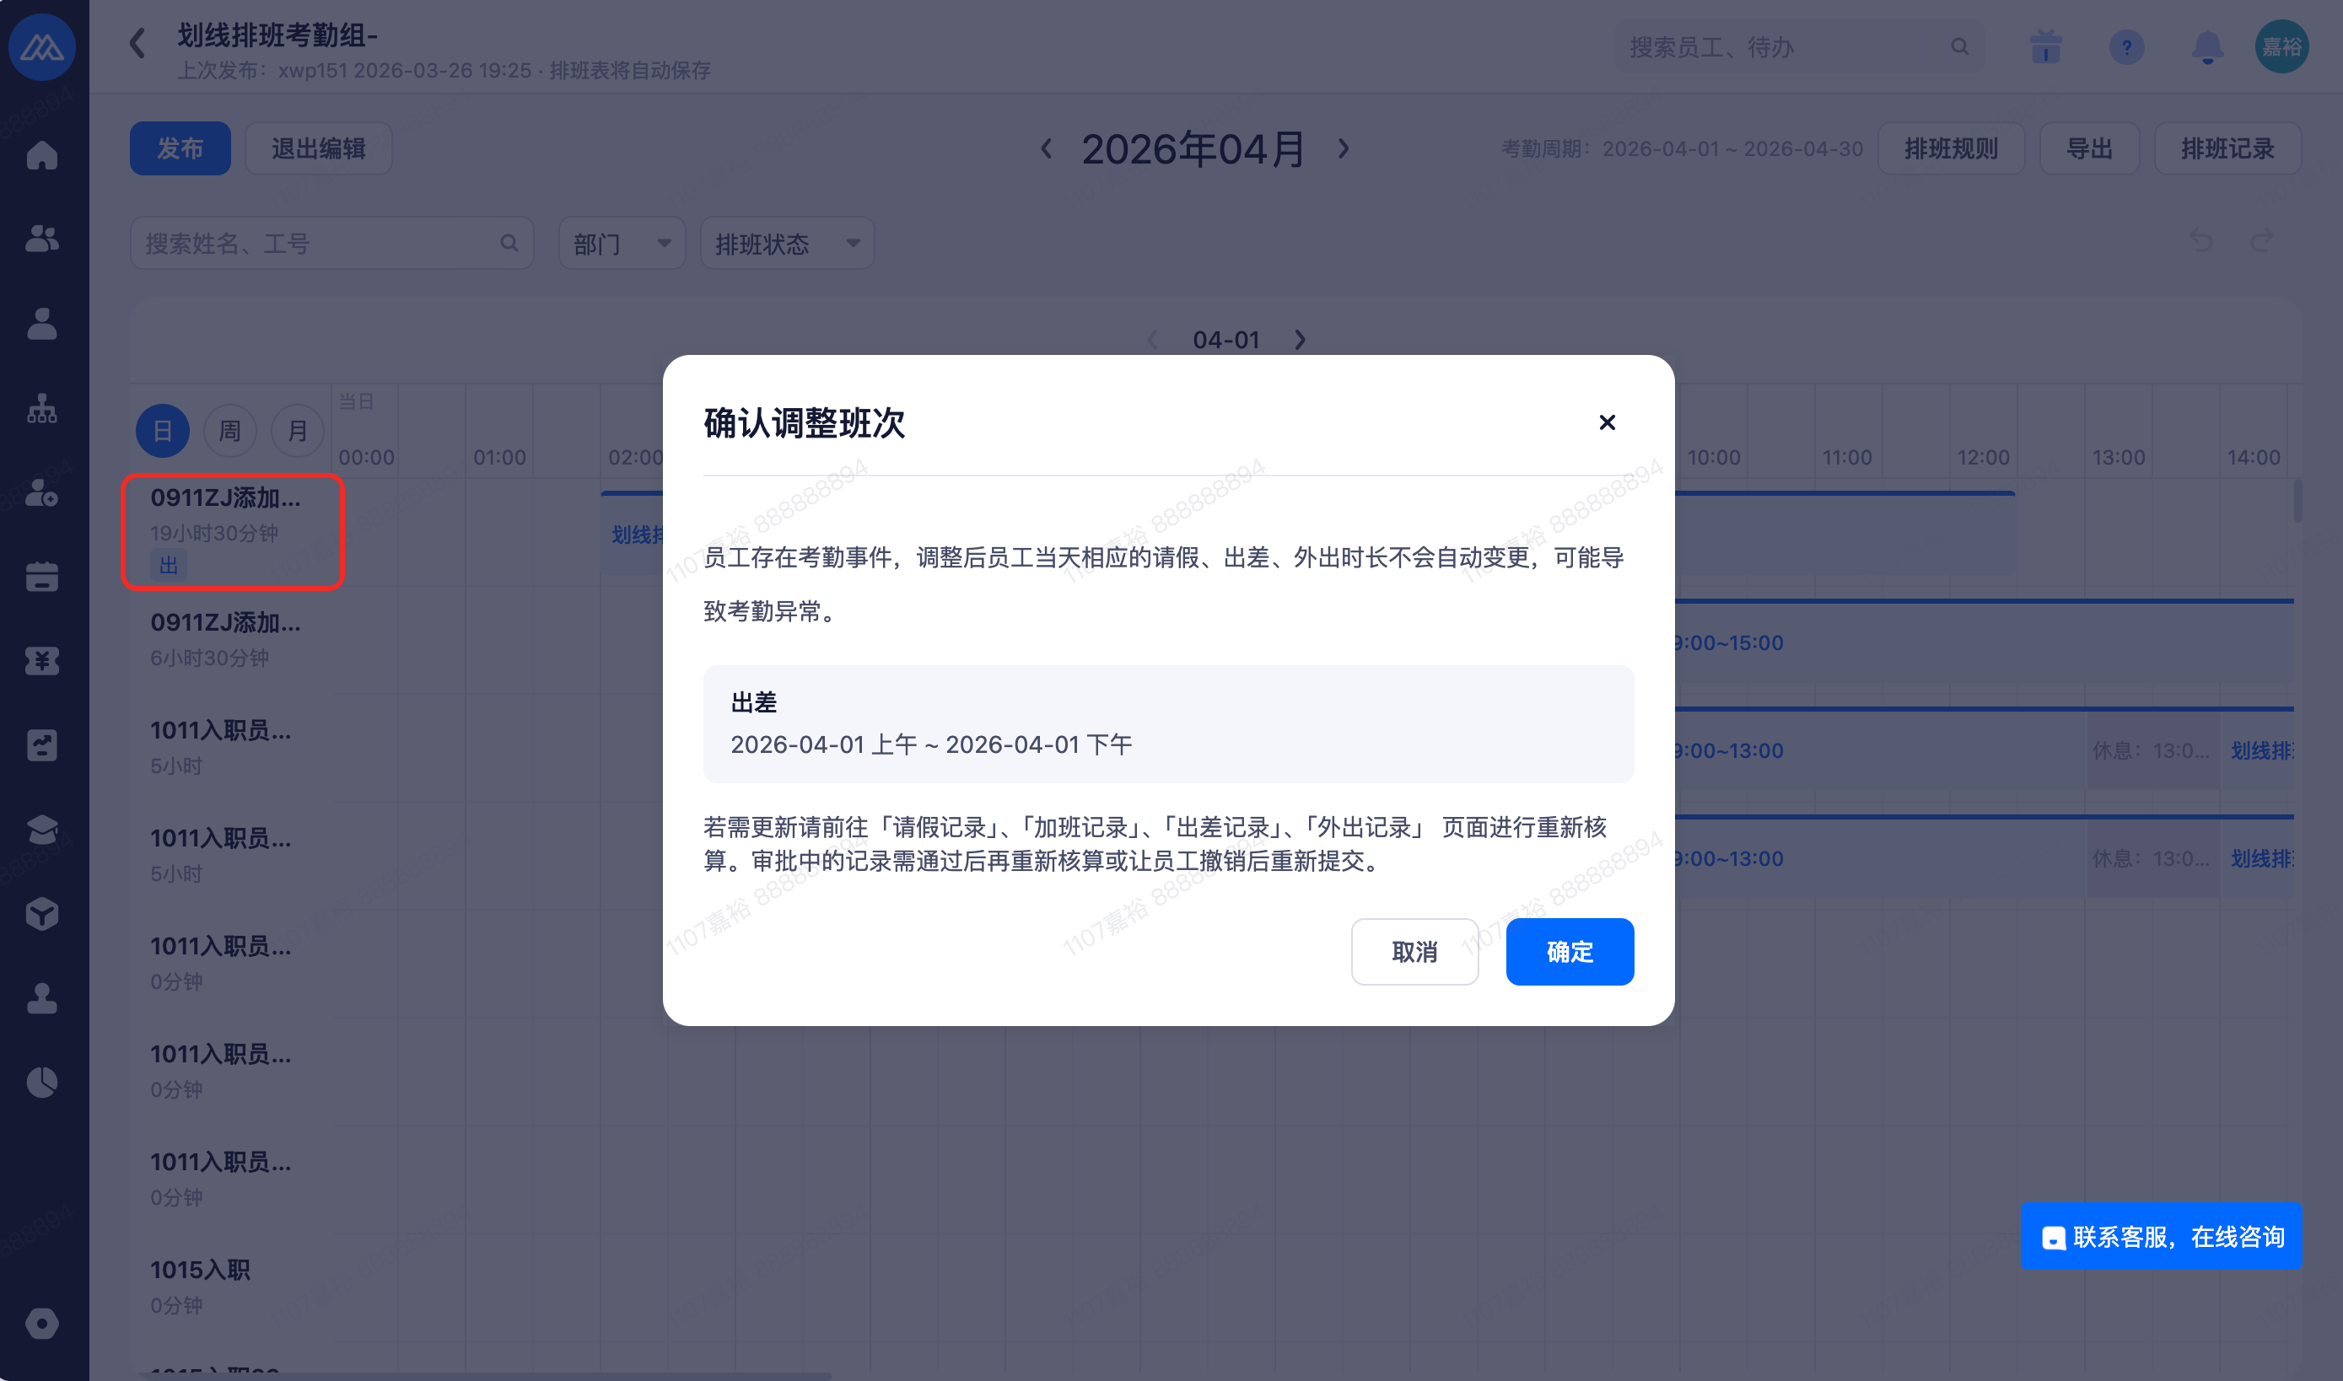Open the organization chart sidebar icon
The width and height of the screenshot is (2343, 1381).
[x=42, y=409]
